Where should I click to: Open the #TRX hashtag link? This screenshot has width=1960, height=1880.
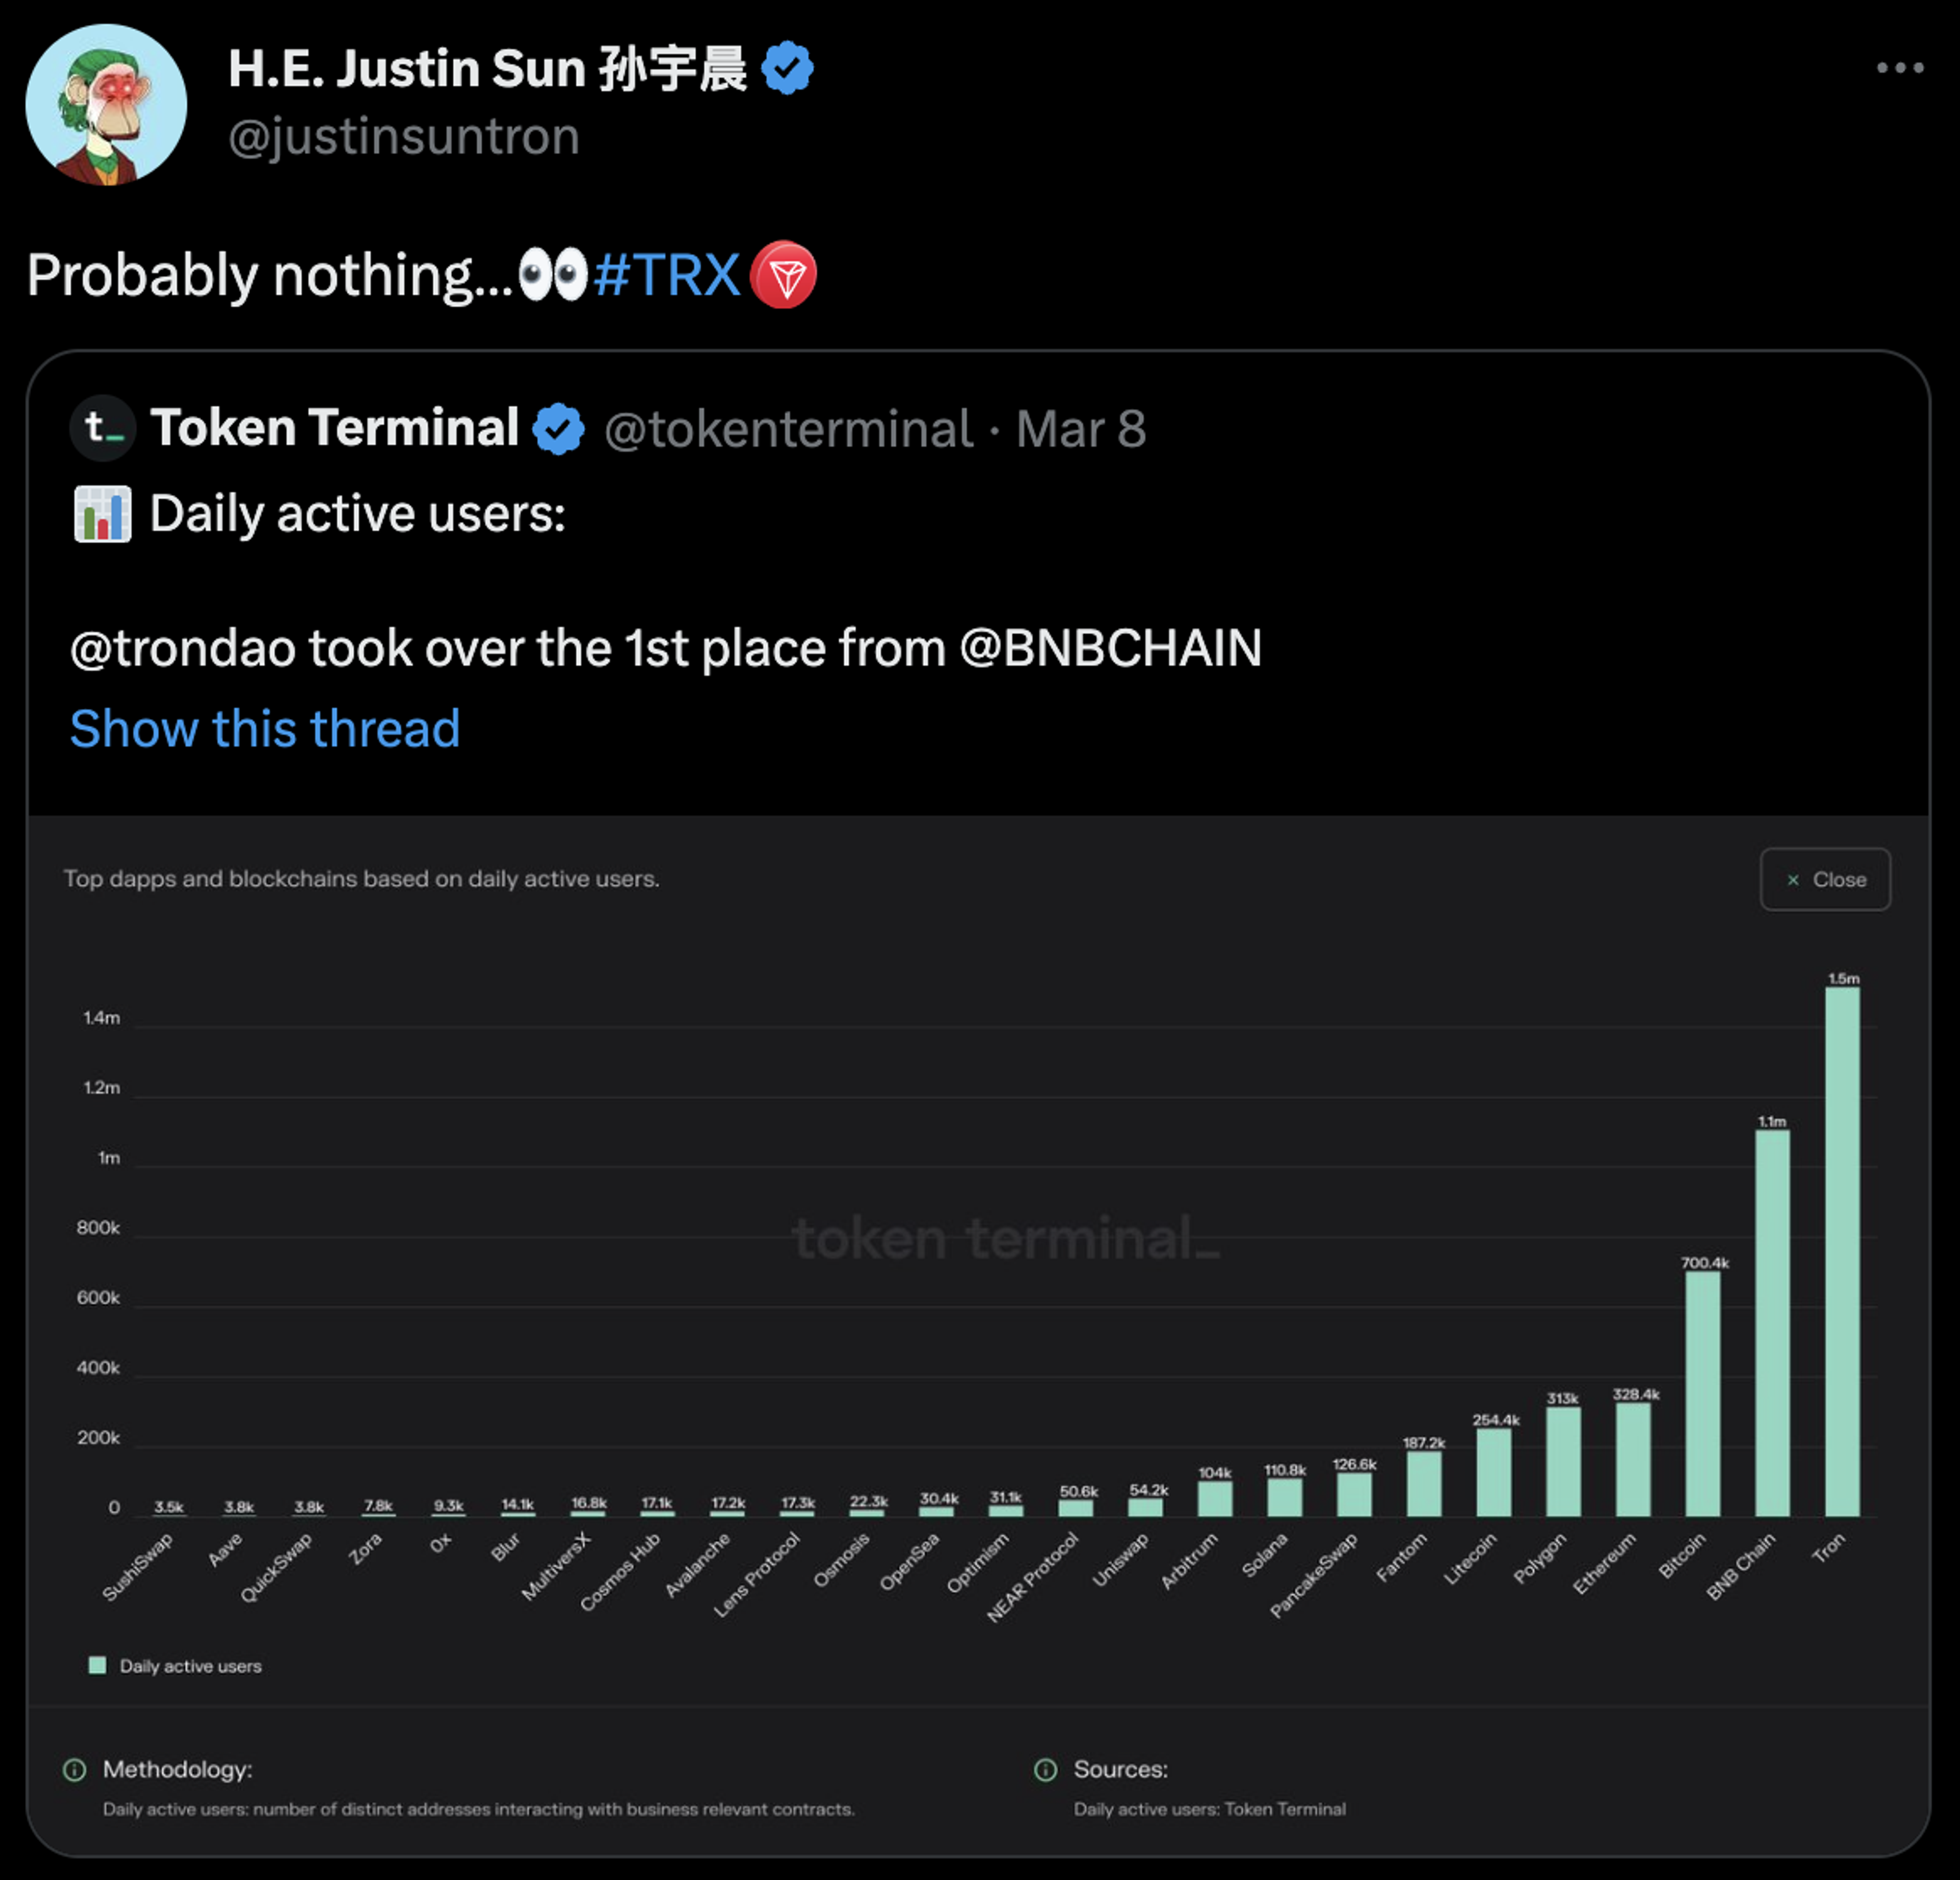(x=666, y=275)
